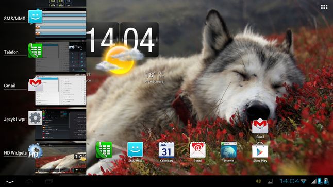Select the SMS/MMS label in recents
The image size is (333, 187).
14,19
